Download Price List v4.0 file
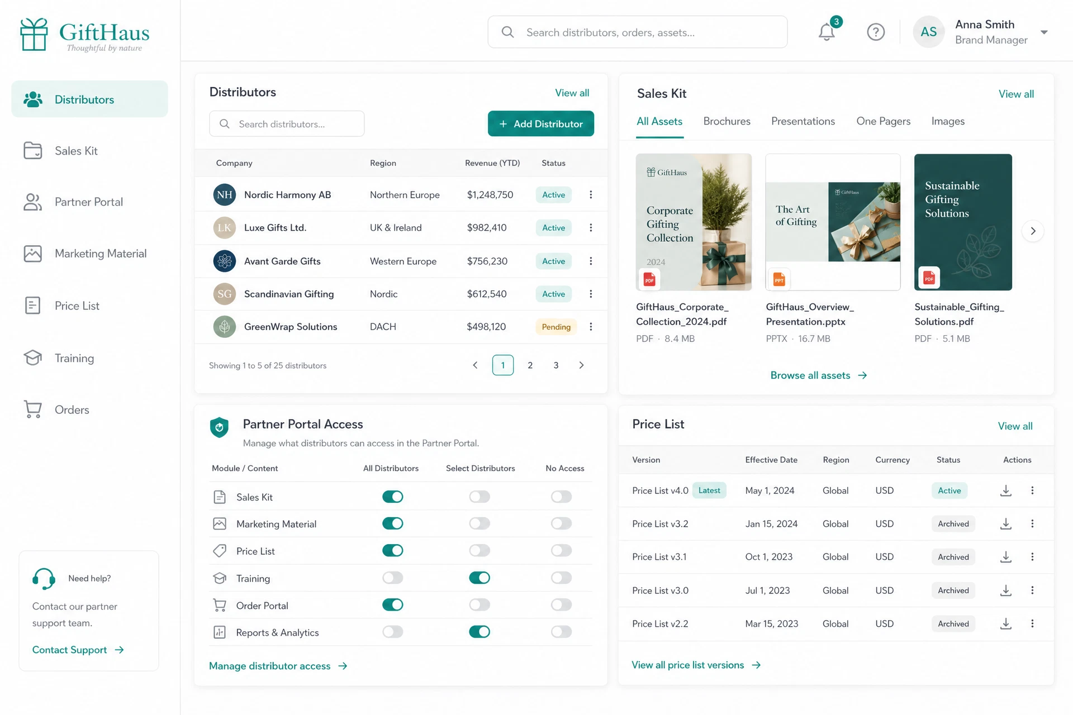This screenshot has height=715, width=1073. point(1006,490)
